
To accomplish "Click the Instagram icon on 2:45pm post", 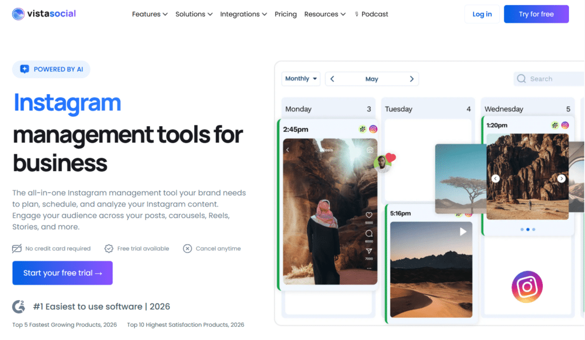I will (x=373, y=129).
